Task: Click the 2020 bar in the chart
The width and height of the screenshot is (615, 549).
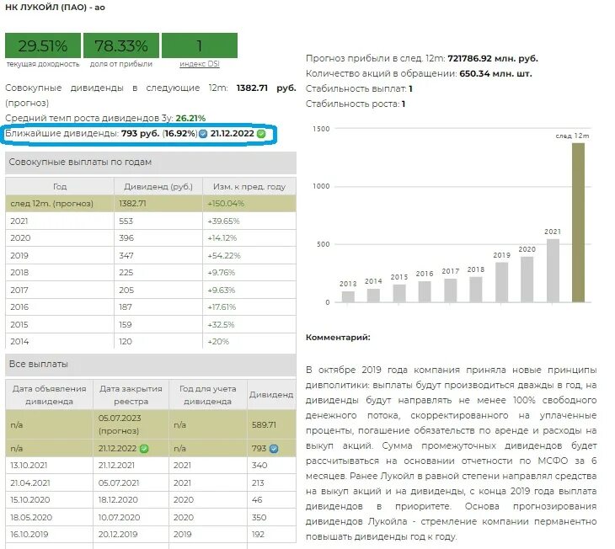Action: [527, 280]
